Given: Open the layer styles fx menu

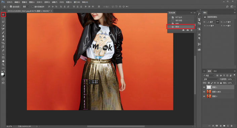Looking at the screenshot, I should click(213, 126).
